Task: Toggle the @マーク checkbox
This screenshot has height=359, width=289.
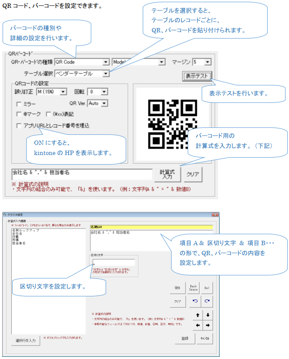Action: [x=19, y=114]
